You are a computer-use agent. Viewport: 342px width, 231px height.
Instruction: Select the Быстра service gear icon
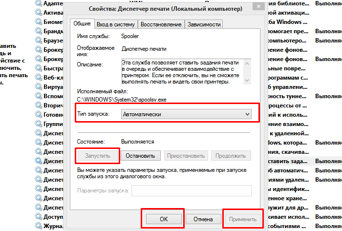39,68
